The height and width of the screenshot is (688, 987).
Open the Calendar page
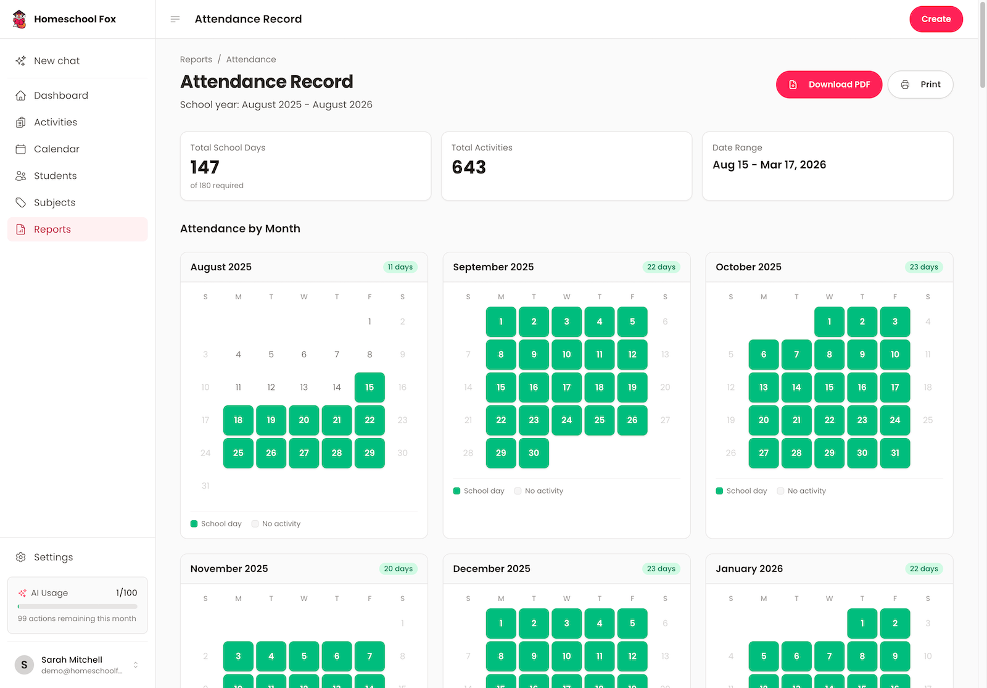pyautogui.click(x=78, y=149)
